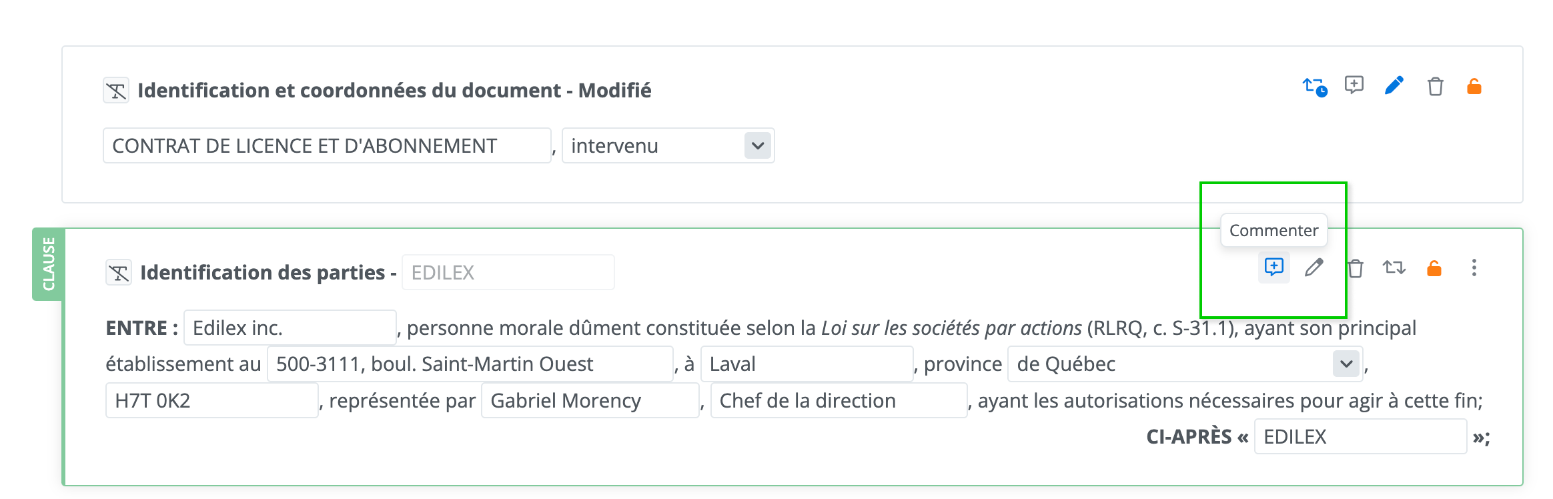Edit first clause with blue pencil icon
This screenshot has width=1553, height=499.
pos(1394,86)
